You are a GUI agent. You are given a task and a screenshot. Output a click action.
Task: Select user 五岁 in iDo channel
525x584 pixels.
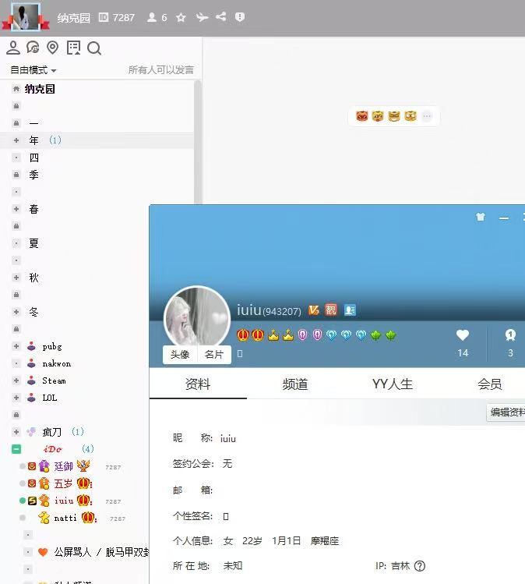point(63,483)
